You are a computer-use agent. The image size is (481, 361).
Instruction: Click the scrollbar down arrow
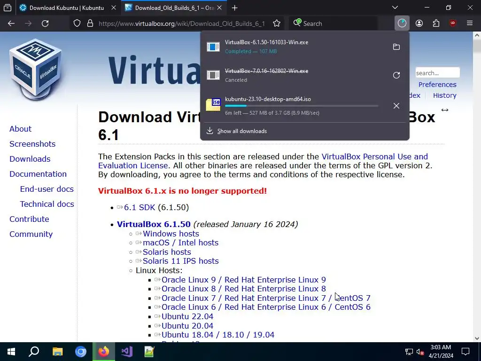coord(477,338)
